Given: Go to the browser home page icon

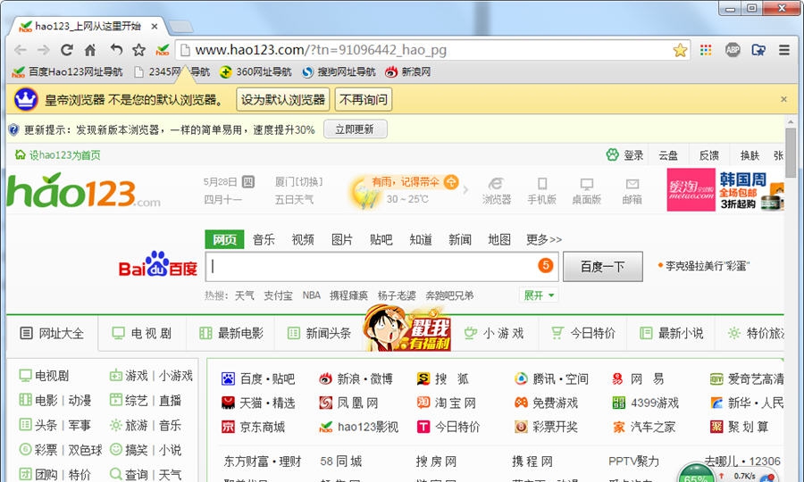Looking at the screenshot, I should 90,50.
